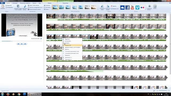Viewport: 171px width, 96px height.
Task: Share to OneDrive cloud icon
Action: pos(122,7)
